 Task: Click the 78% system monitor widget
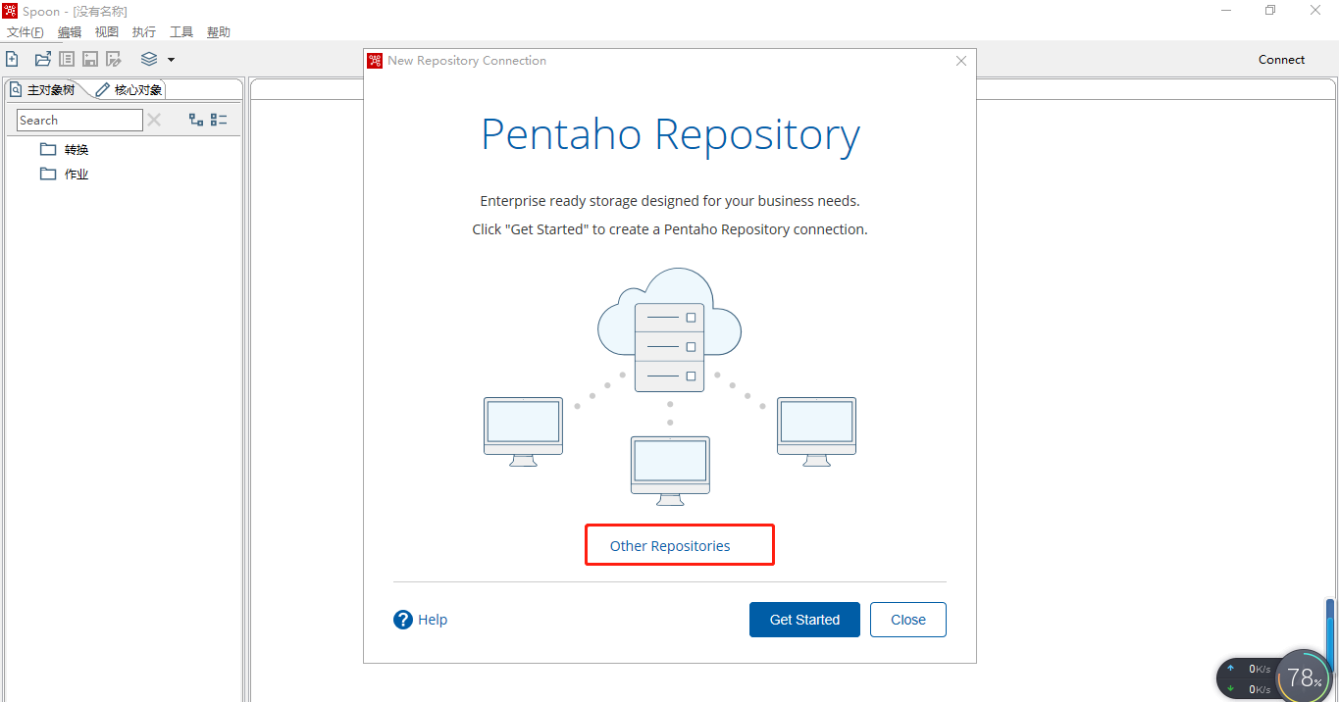click(1304, 677)
